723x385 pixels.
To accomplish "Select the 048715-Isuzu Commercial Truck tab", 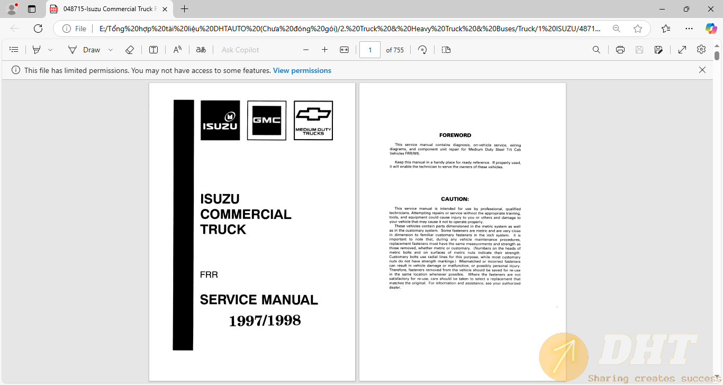I will (x=110, y=9).
